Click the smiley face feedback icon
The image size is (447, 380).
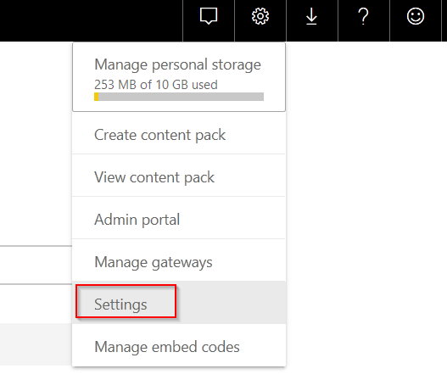pyautogui.click(x=416, y=16)
